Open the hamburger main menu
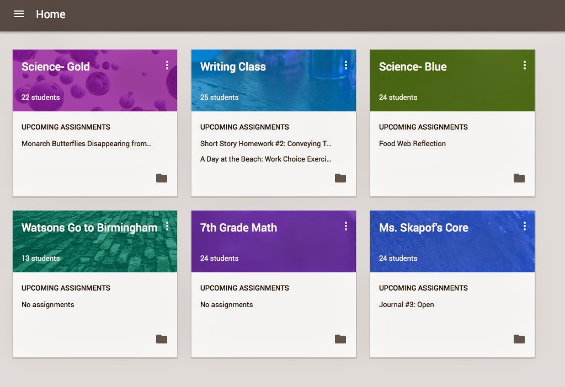565x387 pixels. coord(19,14)
